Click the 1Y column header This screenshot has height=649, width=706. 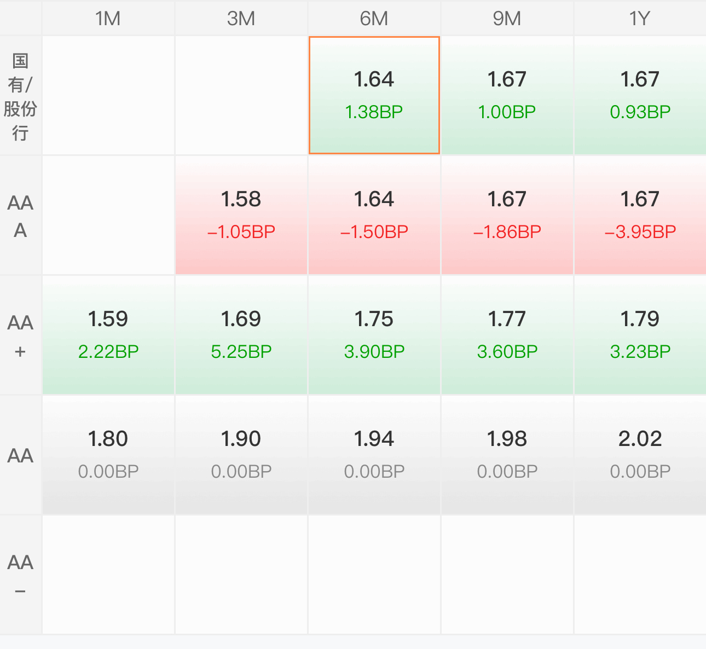(640, 18)
